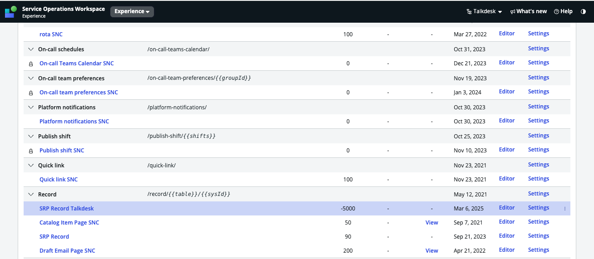This screenshot has width=594, height=259.
Task: Click the UI Builder logo icon
Action: [x=11, y=11]
